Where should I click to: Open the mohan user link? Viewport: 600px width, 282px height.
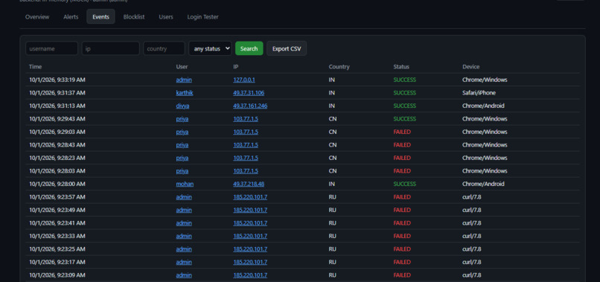(x=185, y=184)
